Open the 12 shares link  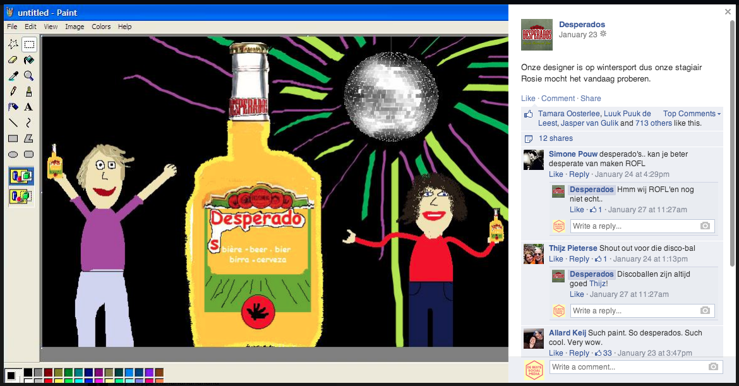click(x=555, y=138)
